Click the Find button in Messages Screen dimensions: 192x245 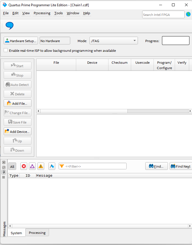pos(157,166)
